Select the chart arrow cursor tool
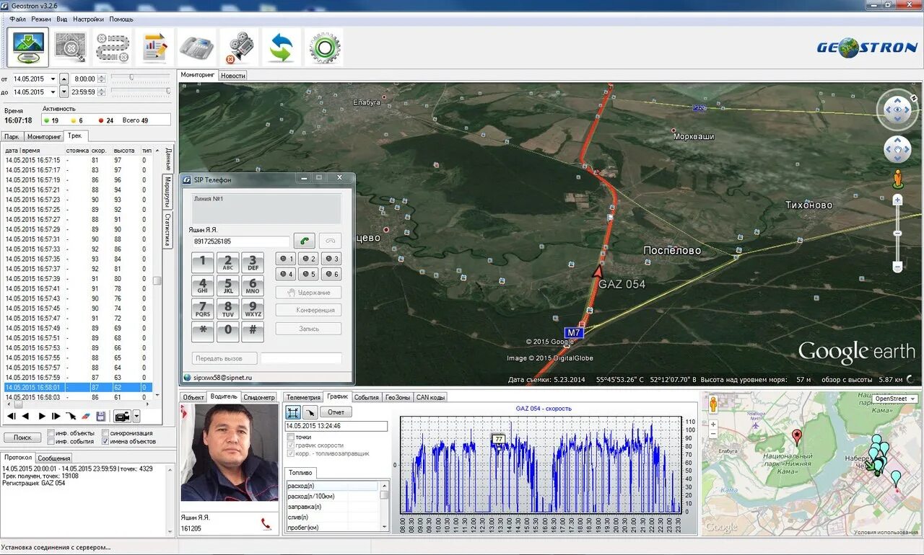Screen dimensions: 924x555 [310, 412]
